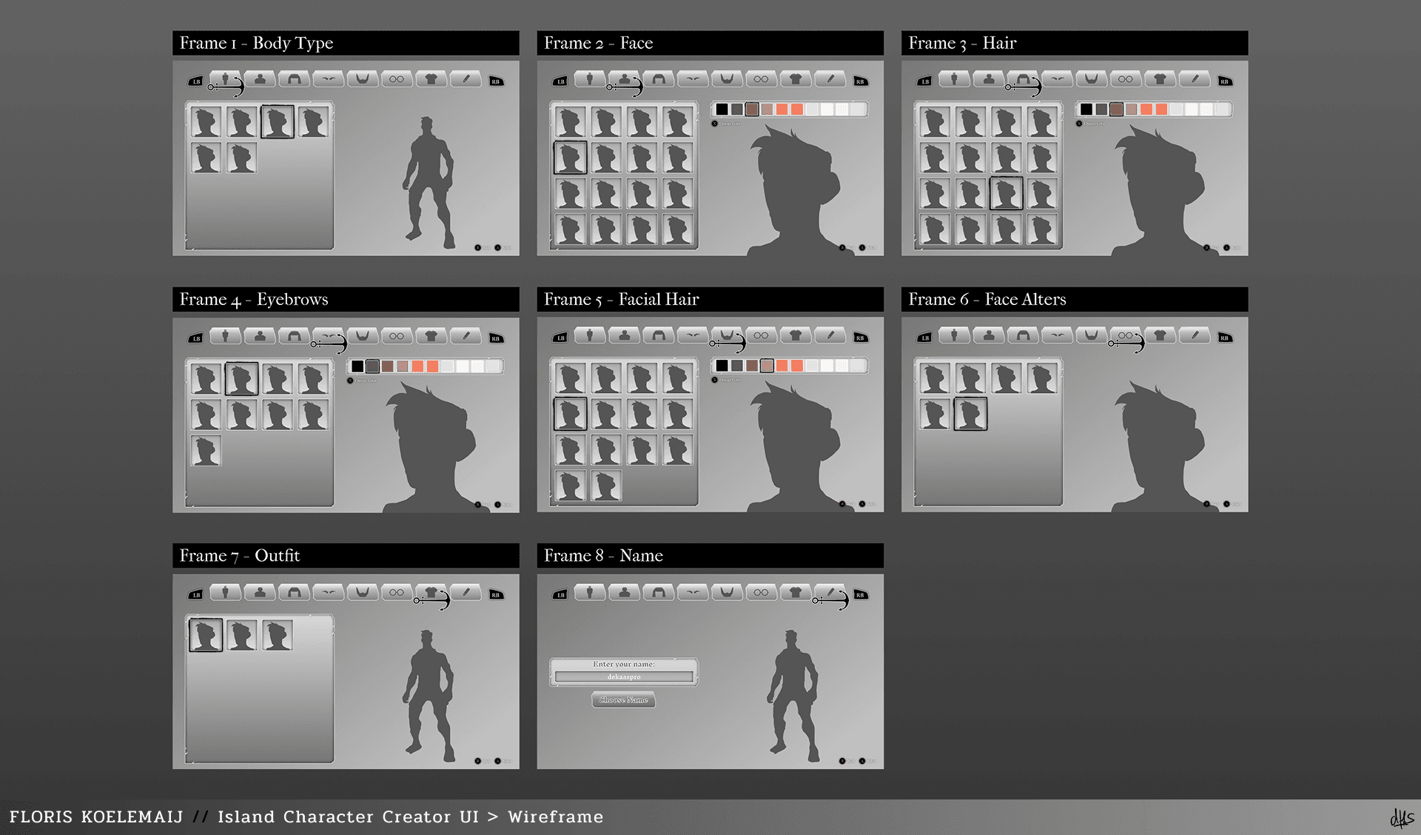
Task: Pick the dark gray swatch in Frame 4
Action: pyautogui.click(x=372, y=366)
